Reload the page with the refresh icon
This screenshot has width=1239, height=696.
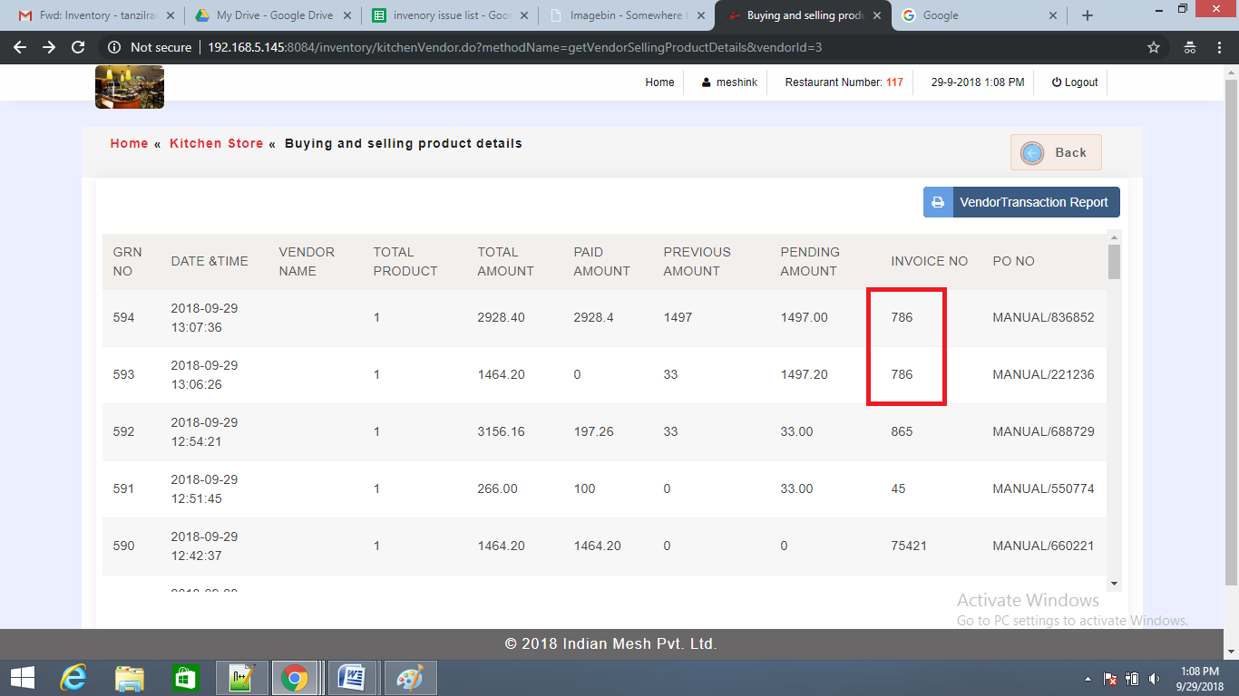pyautogui.click(x=78, y=47)
